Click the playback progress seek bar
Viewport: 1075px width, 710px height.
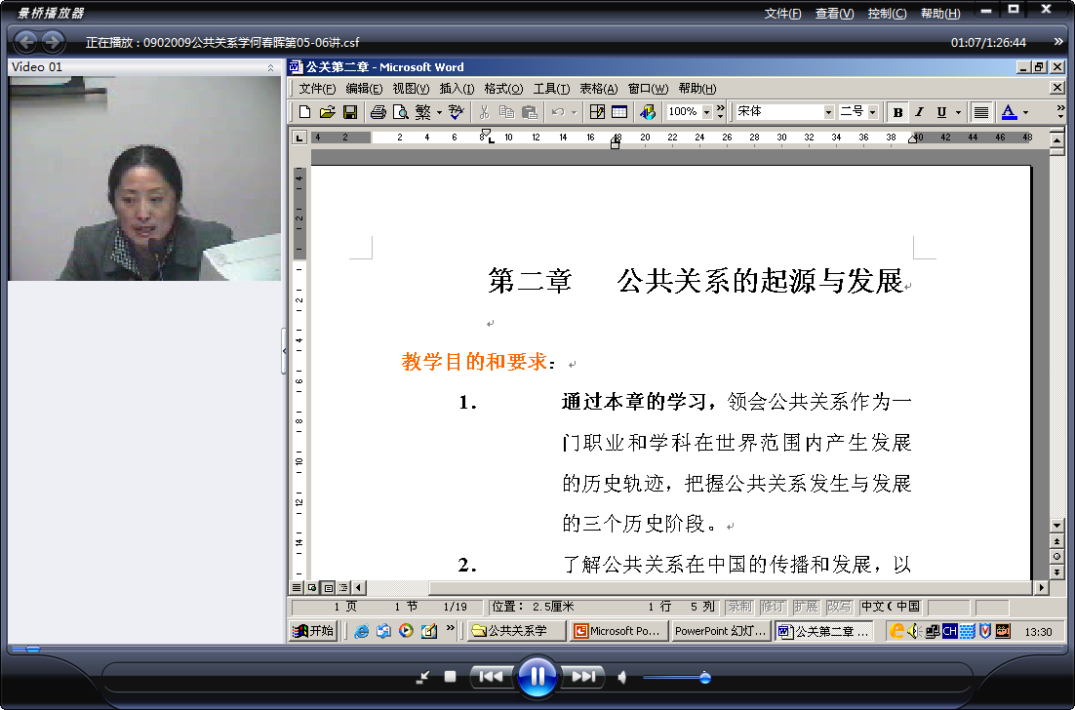[x=537, y=649]
